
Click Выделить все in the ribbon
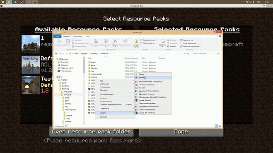tap(186, 40)
